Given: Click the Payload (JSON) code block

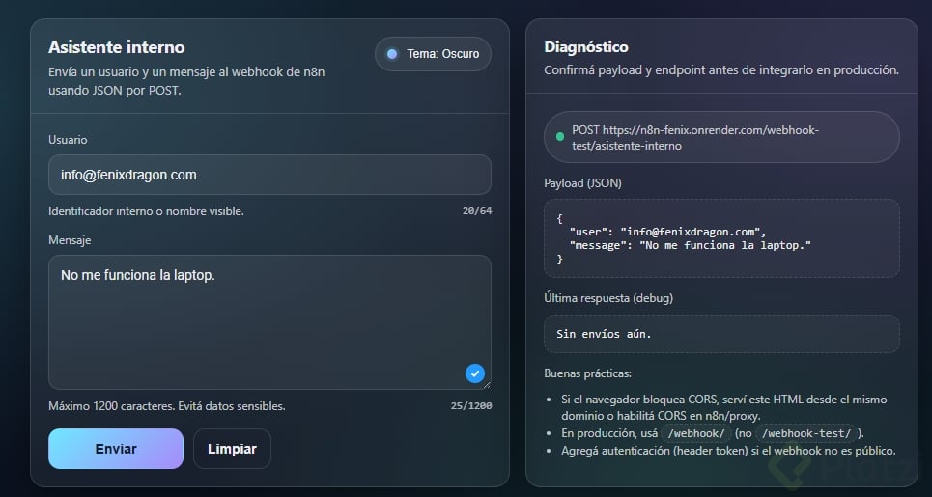Looking at the screenshot, I should click(721, 238).
